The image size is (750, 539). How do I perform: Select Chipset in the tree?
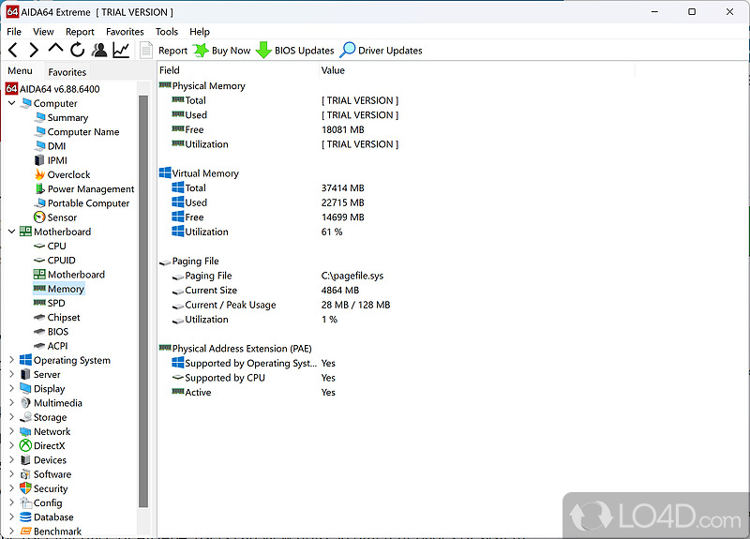point(64,317)
